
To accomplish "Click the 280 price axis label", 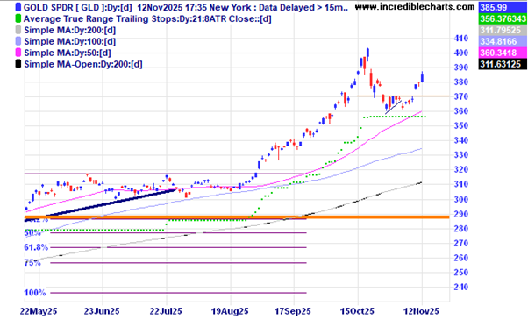I will [x=461, y=229].
